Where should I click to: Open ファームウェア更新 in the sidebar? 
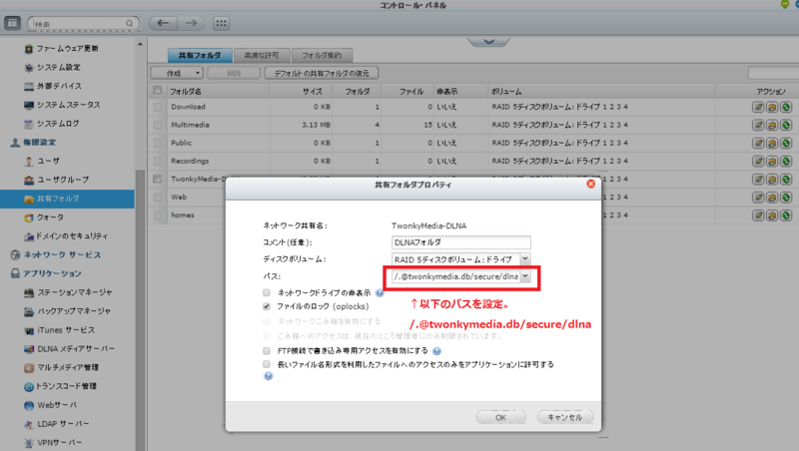pyautogui.click(x=61, y=48)
